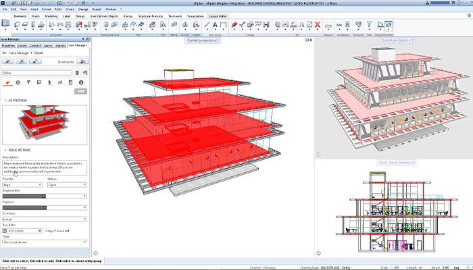Switch to the Layers panel tab
The image size is (473, 270).
[x=49, y=45]
